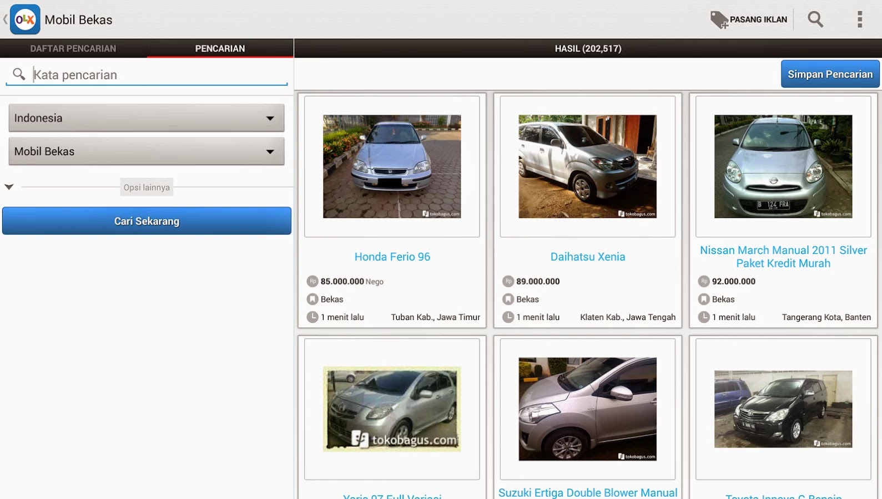Click Nissan March car photo
Viewport: 882px width, 499px height.
(x=783, y=166)
